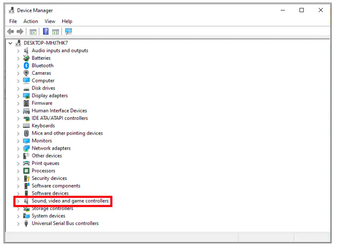Click the Display adapters icon
This screenshot has height=248, width=354.
pyautogui.click(x=26, y=96)
